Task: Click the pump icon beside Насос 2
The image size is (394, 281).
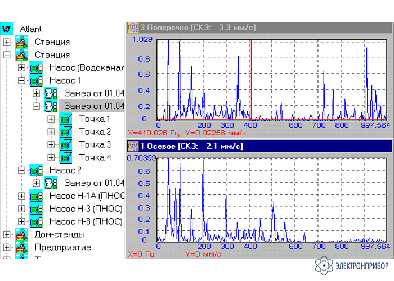Action: coord(38,170)
